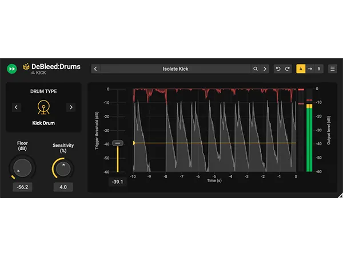Click the trigger threshold slider handle
Viewport: 343px width, 257px height.
pyautogui.click(x=118, y=143)
